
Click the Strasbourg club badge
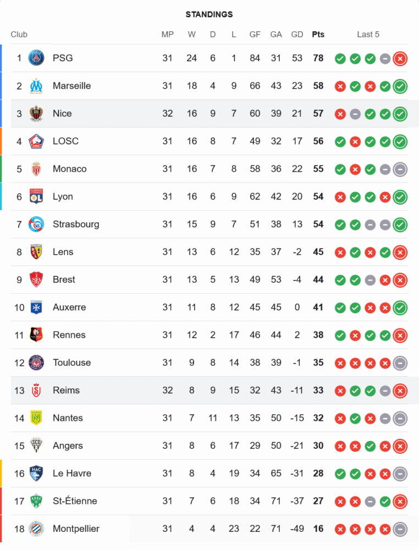point(36,224)
